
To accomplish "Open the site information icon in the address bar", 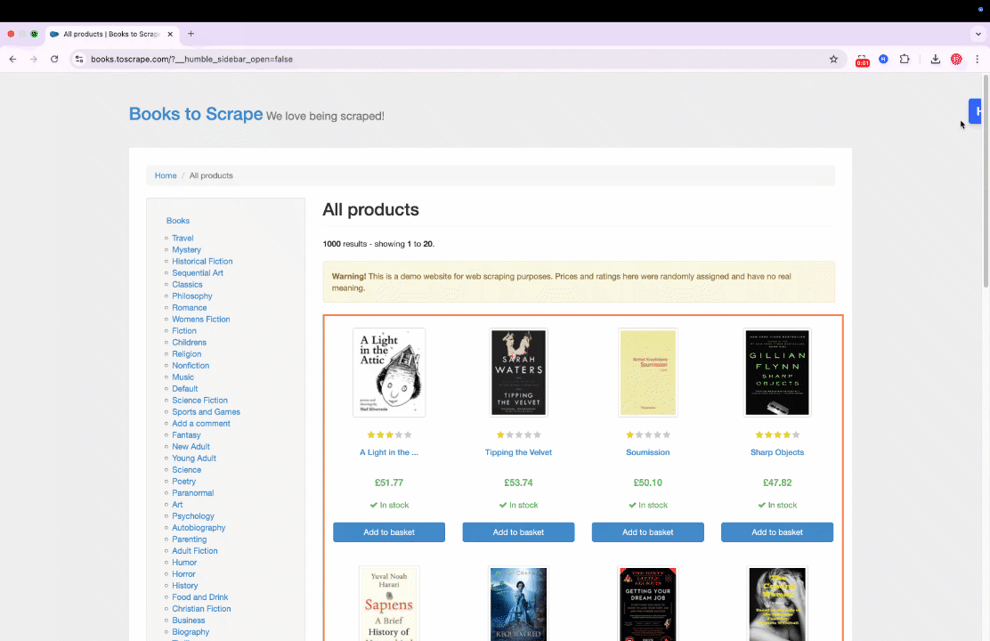I will [78, 59].
